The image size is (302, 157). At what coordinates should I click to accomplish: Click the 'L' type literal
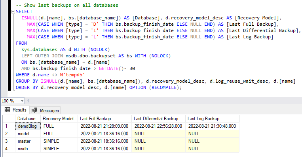click(95, 37)
